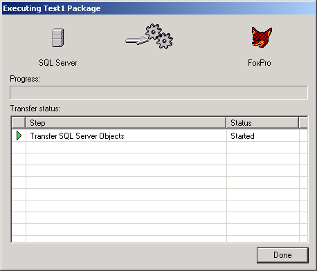Click the empty status cell below Started
This screenshot has height=271, width=317.
click(263, 147)
